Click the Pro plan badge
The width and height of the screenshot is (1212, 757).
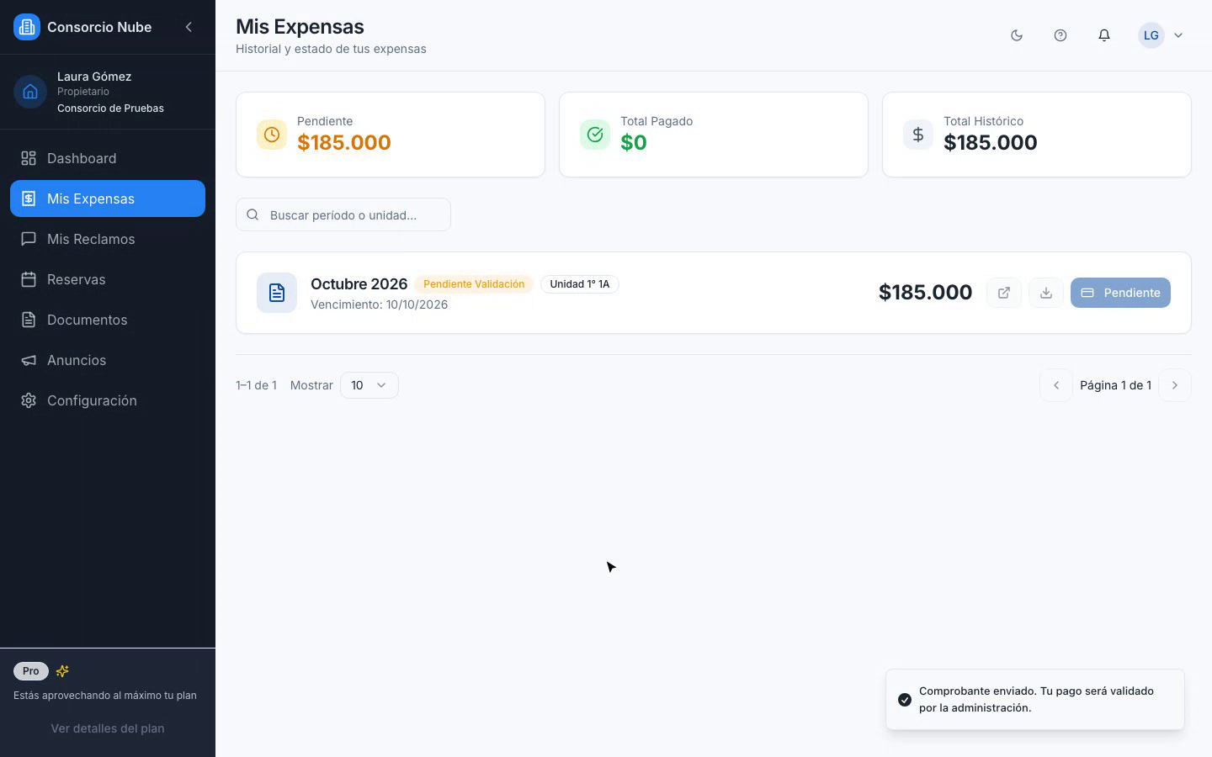[x=31, y=671]
